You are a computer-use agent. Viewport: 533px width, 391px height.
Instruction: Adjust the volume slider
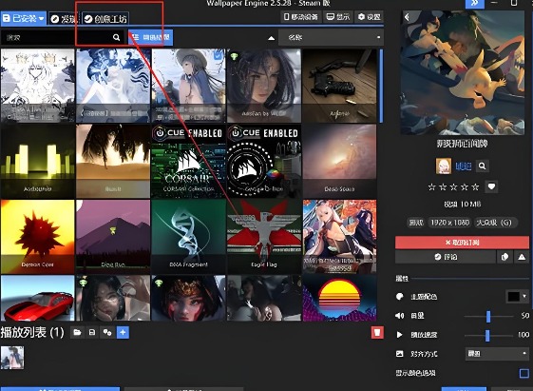click(x=488, y=316)
